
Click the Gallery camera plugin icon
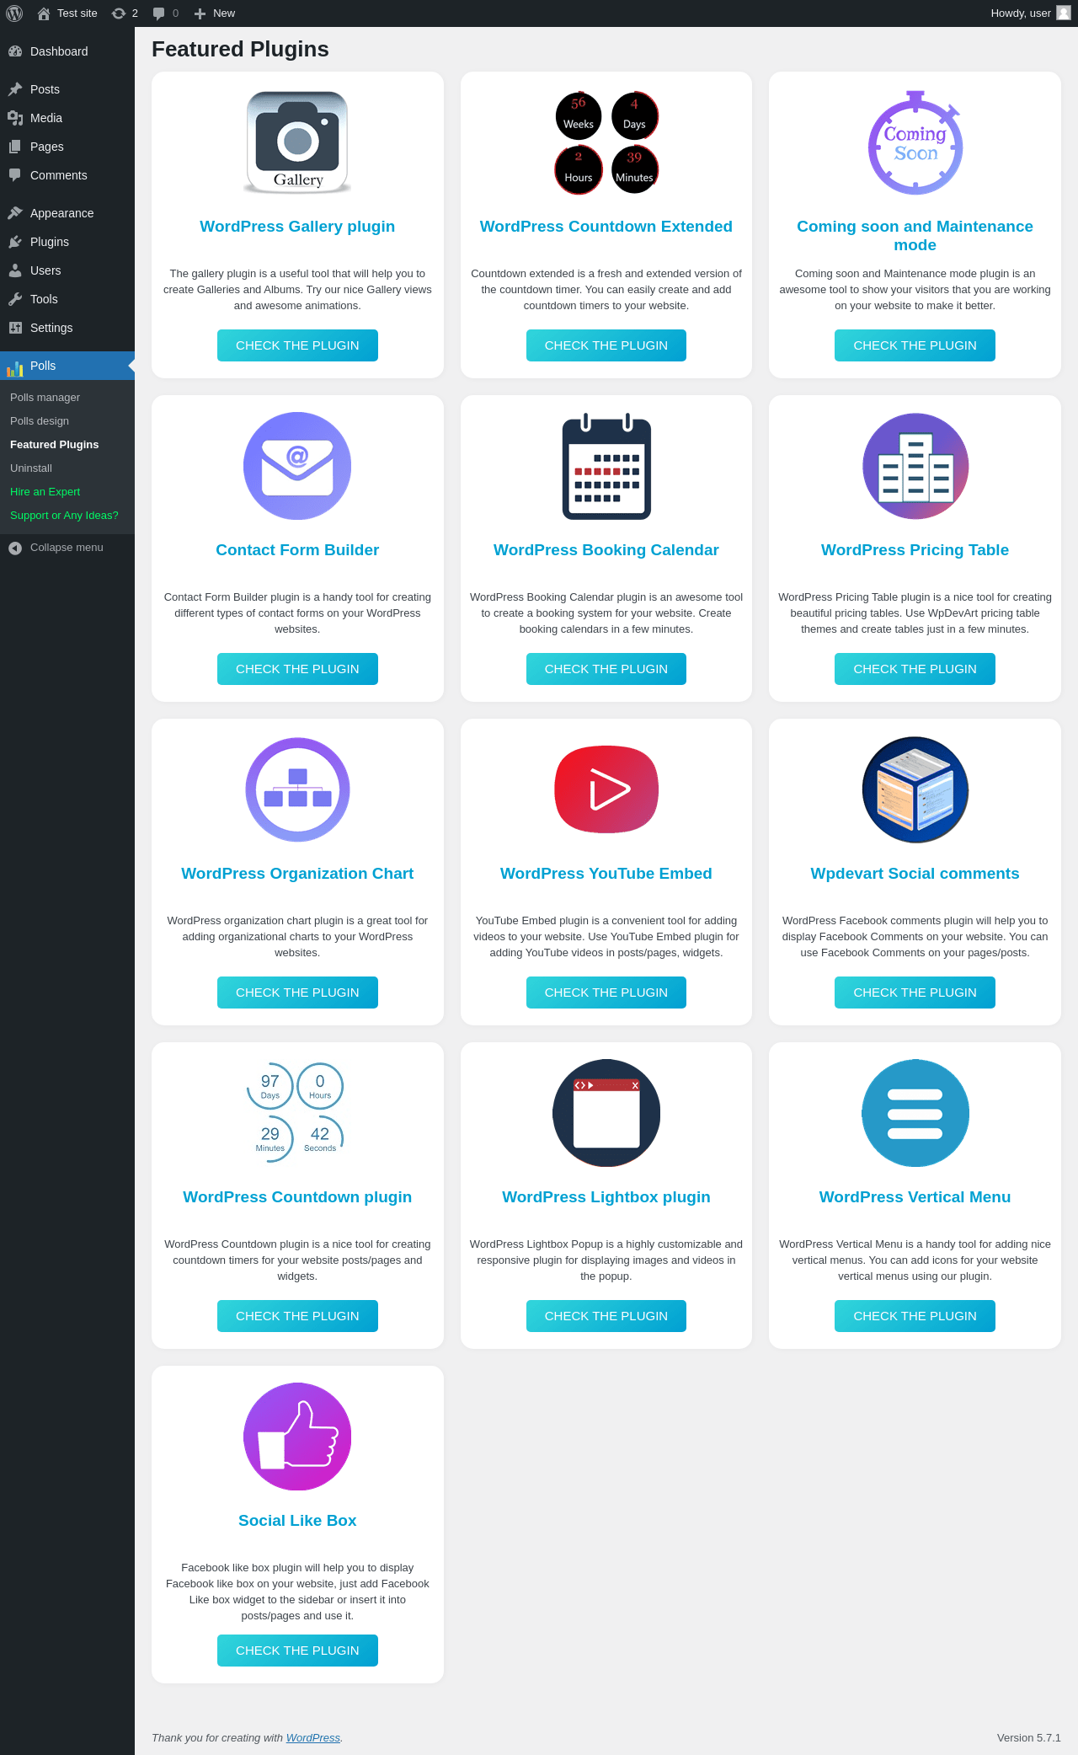[x=297, y=142]
